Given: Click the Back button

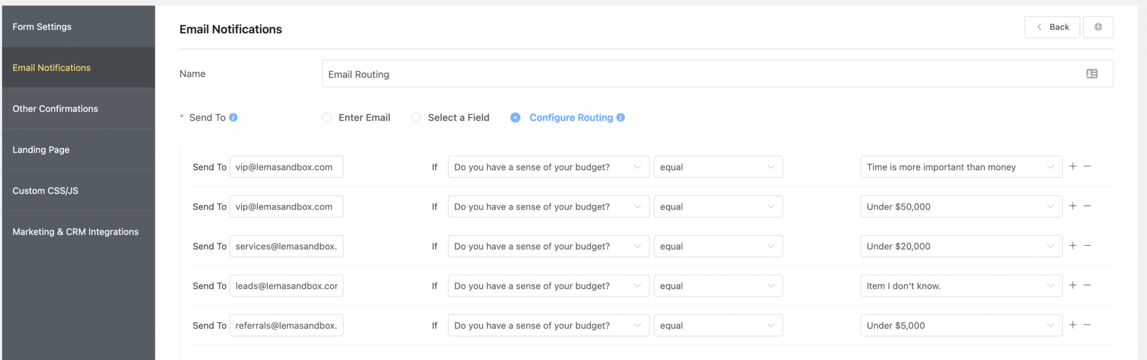Looking at the screenshot, I should pos(1052,27).
